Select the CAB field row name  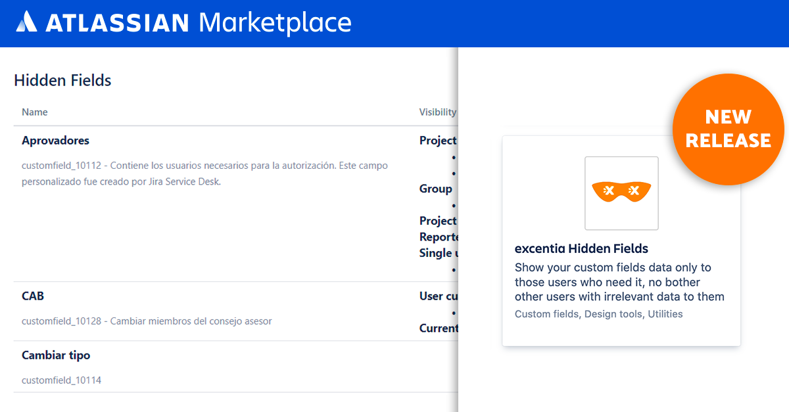coord(33,296)
